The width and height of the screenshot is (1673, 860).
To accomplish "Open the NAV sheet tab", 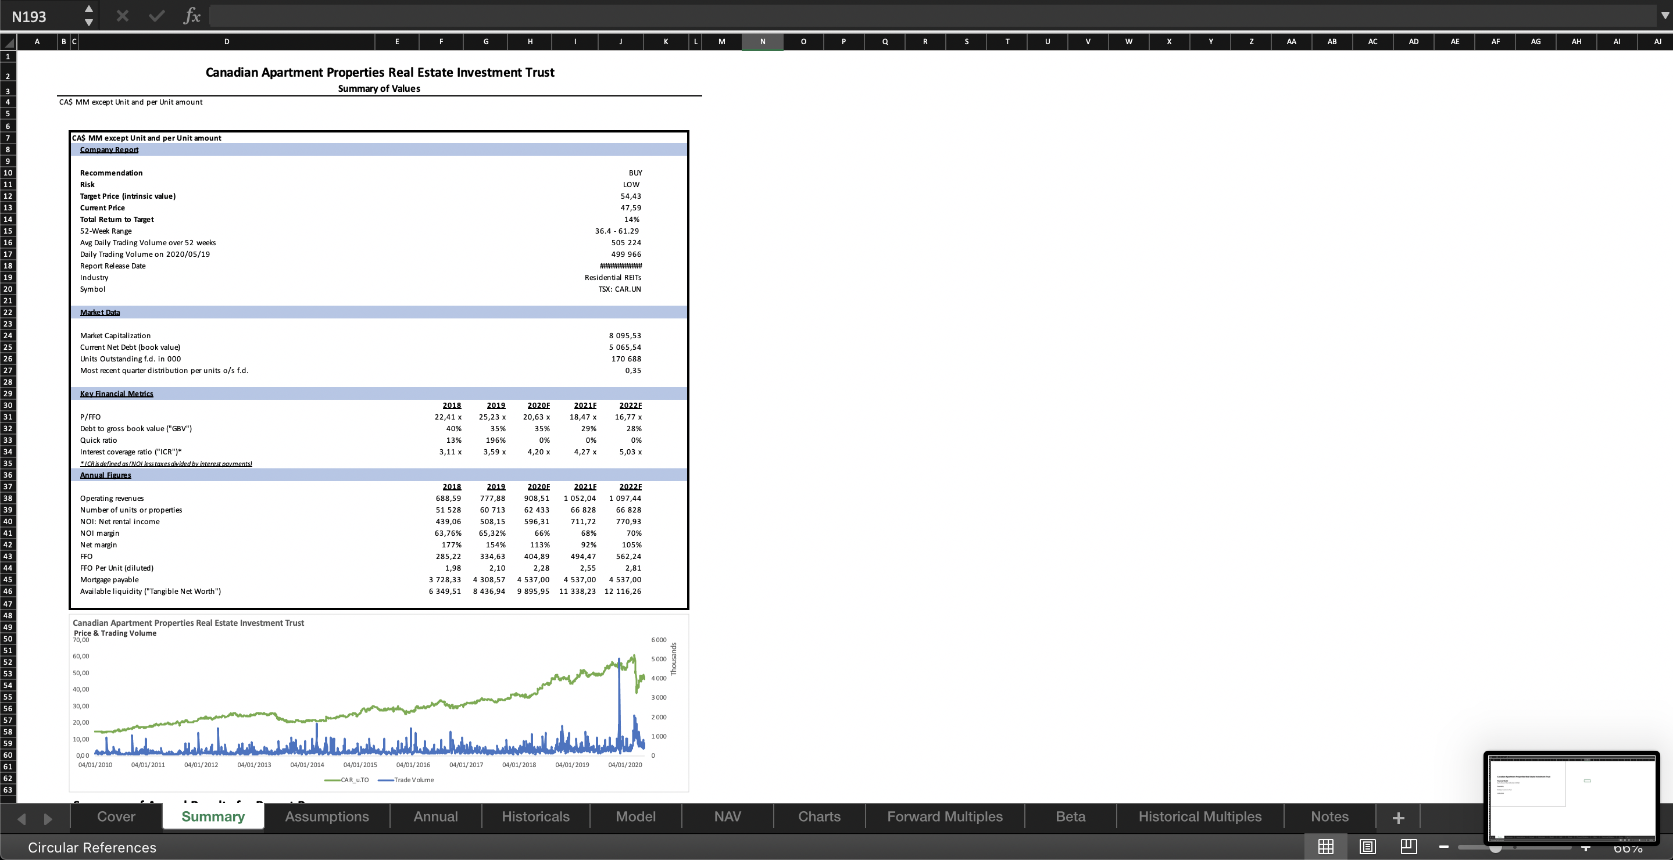I will (x=727, y=816).
